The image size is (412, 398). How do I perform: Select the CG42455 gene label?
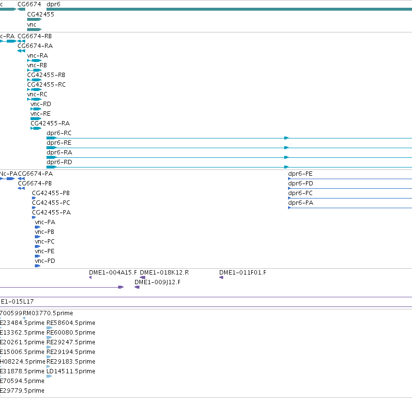(x=41, y=15)
